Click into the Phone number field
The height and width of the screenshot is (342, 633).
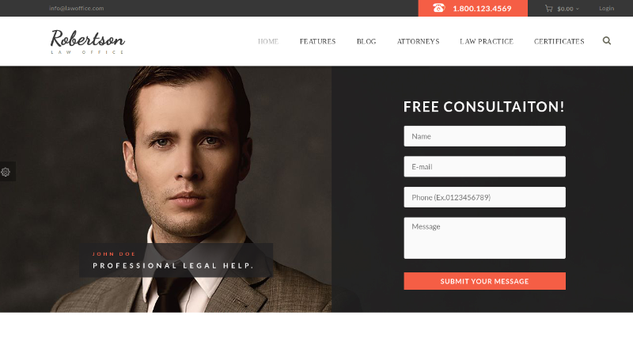[x=484, y=197]
